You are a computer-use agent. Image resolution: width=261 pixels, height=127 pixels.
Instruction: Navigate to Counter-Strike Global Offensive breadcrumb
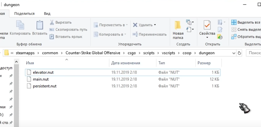[93, 53]
